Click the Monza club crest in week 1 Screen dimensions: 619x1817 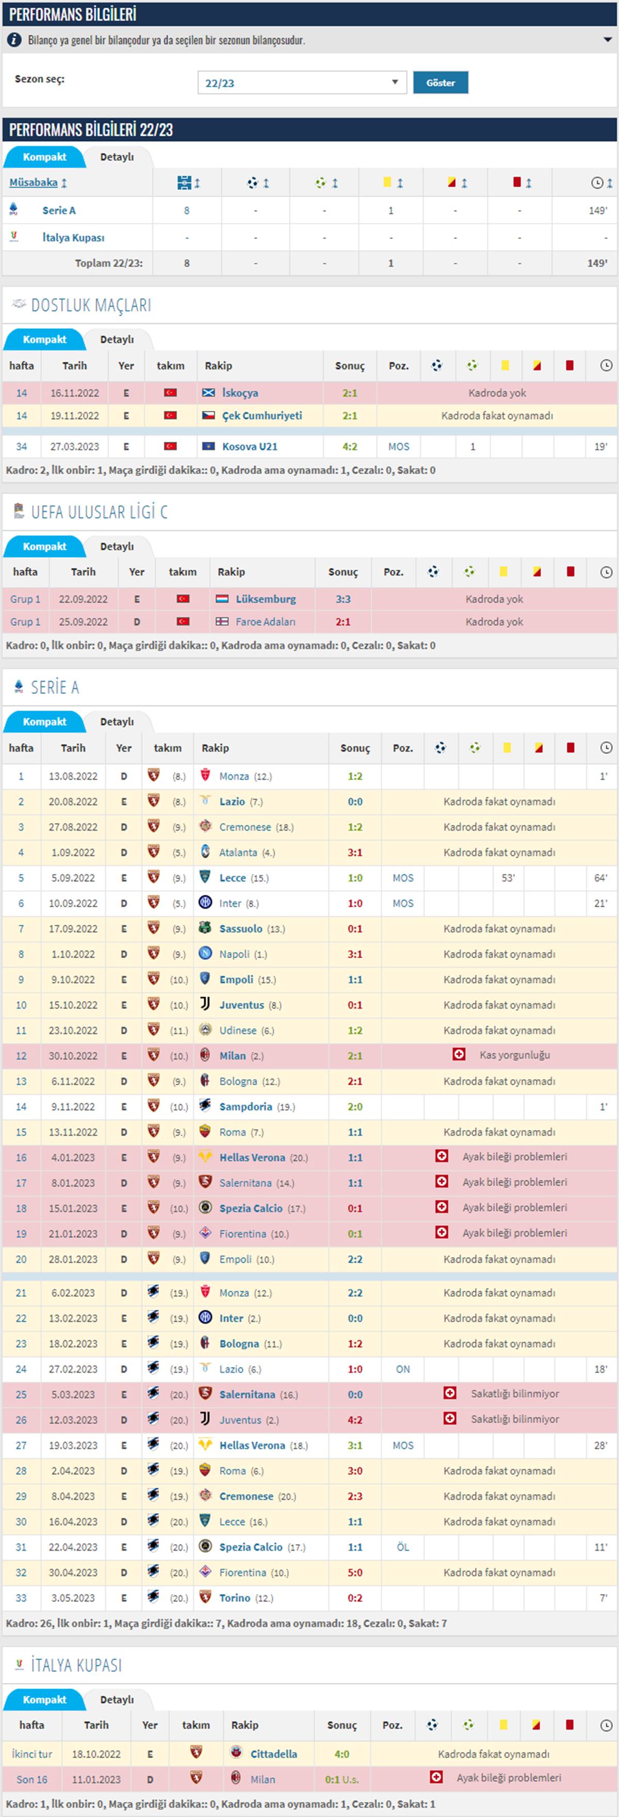click(x=206, y=775)
